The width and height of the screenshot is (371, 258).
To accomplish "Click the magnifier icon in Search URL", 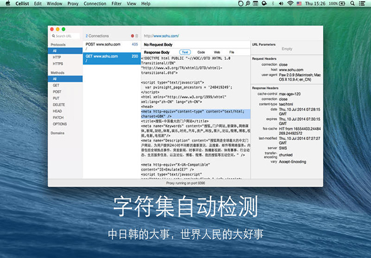I will click(x=53, y=36).
